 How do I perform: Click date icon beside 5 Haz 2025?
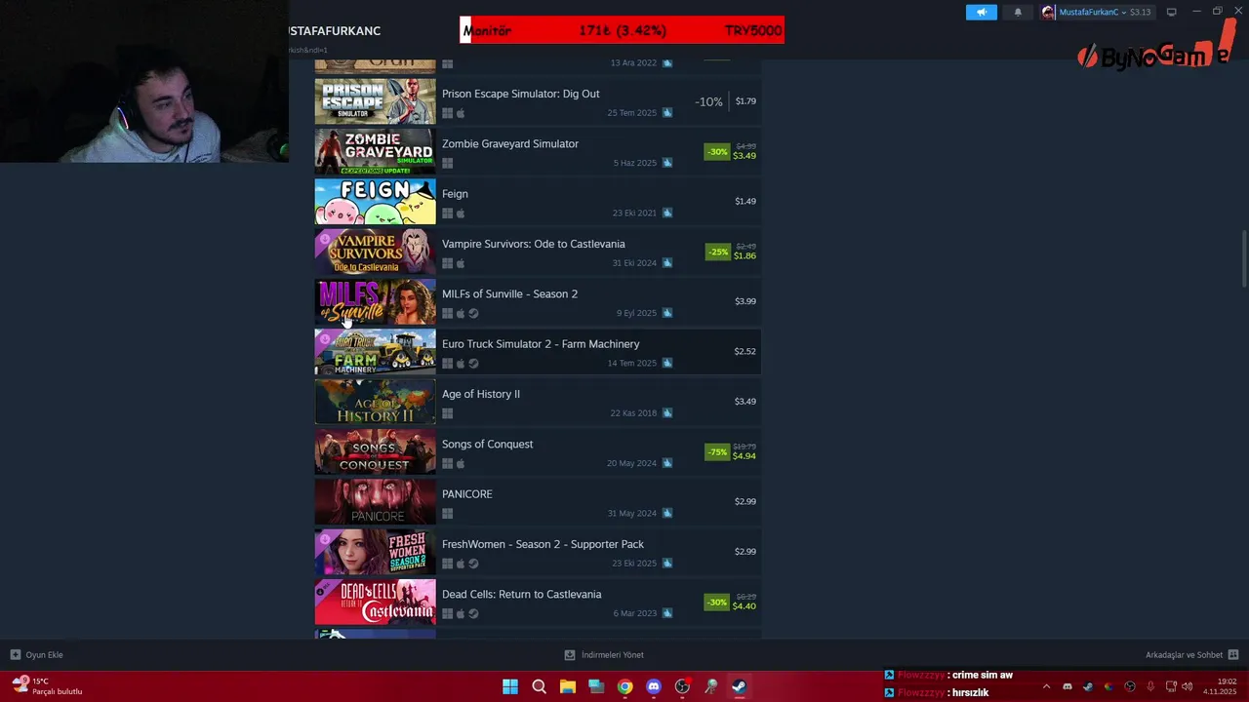click(x=667, y=163)
